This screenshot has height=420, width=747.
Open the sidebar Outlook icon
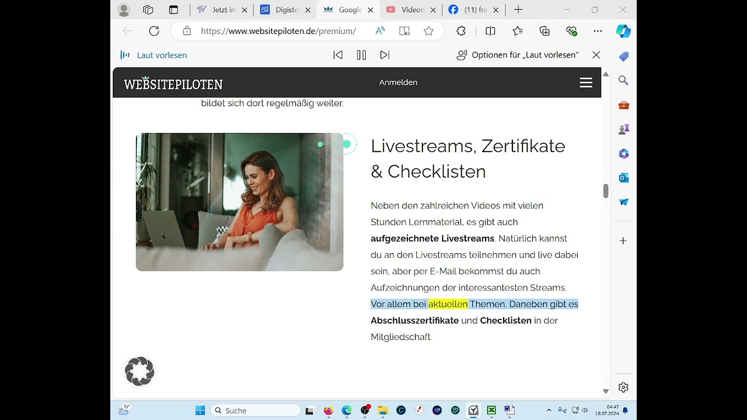coord(623,177)
